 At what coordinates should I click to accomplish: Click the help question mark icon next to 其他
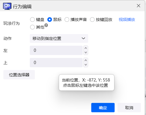[x=46, y=25]
